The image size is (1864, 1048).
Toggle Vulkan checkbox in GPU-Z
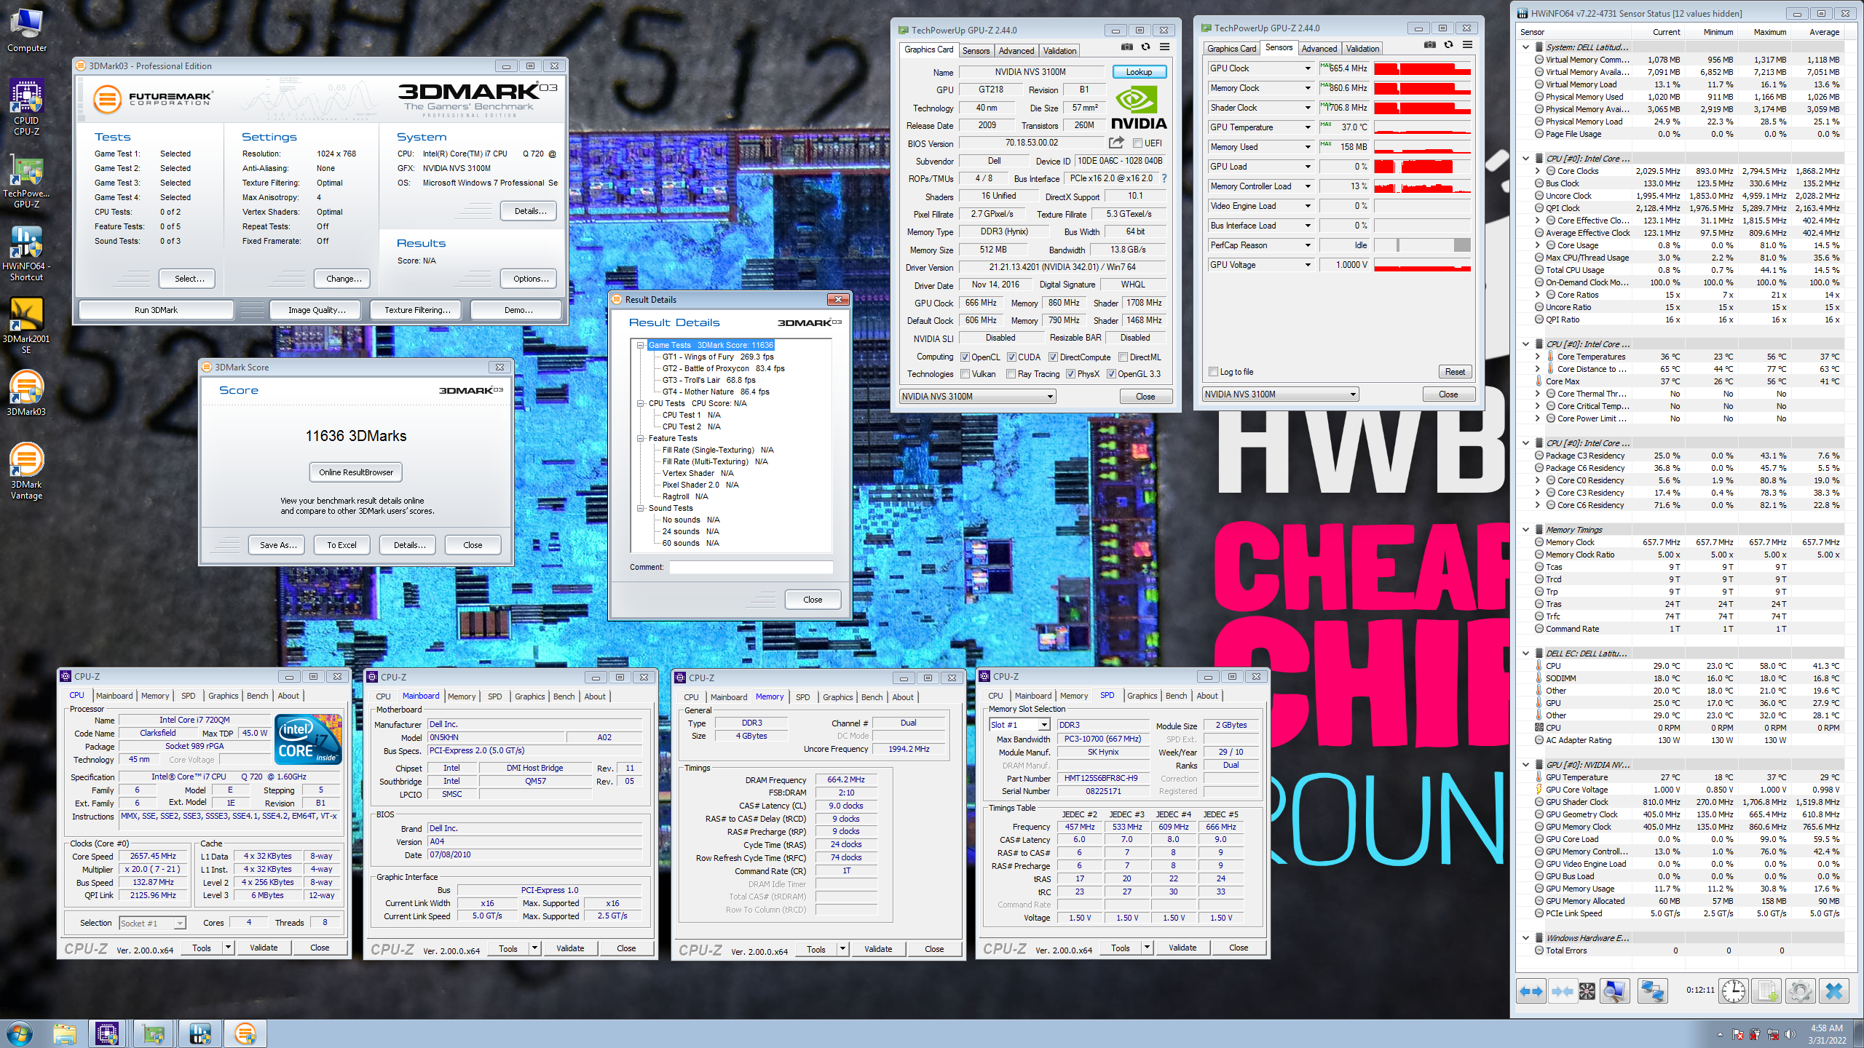[965, 374]
